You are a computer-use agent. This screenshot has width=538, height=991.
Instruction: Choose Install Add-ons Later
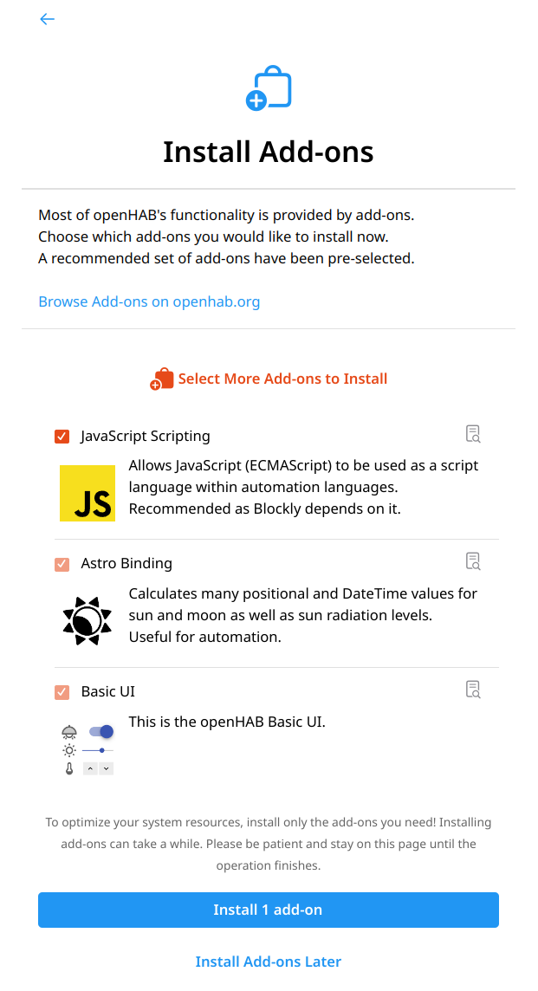point(269,962)
